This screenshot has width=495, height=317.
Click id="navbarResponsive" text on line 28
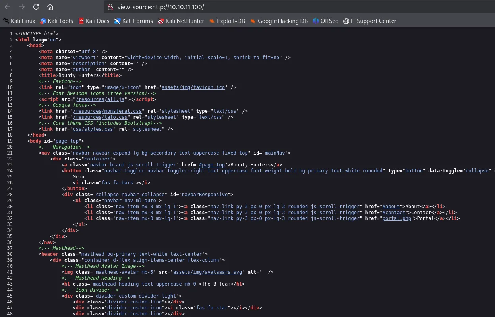coord(201,195)
